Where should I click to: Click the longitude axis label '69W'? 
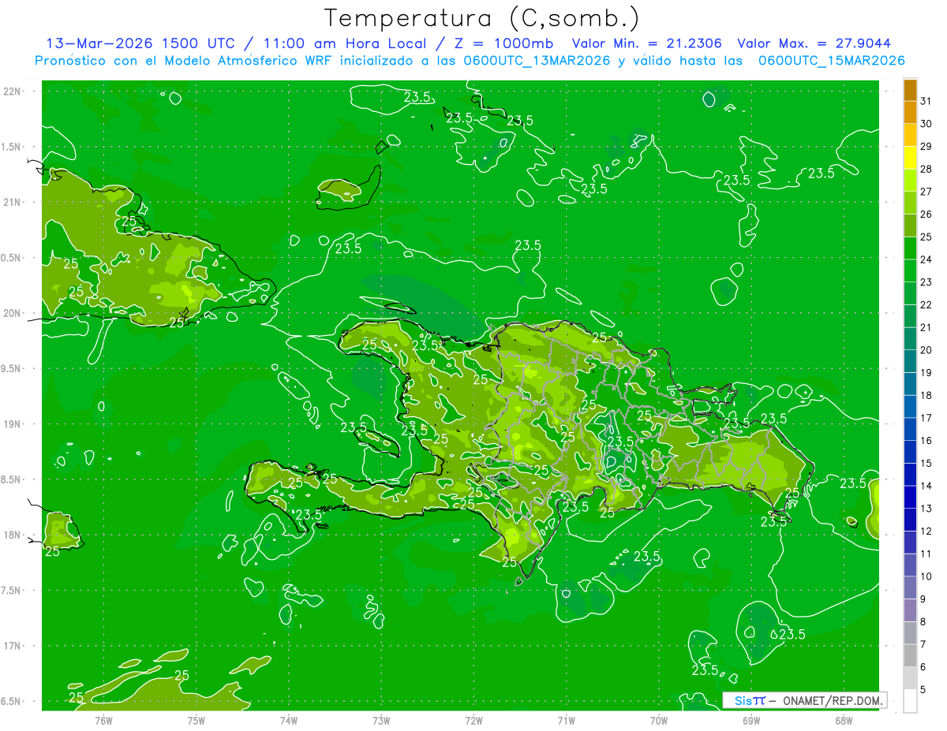[750, 721]
